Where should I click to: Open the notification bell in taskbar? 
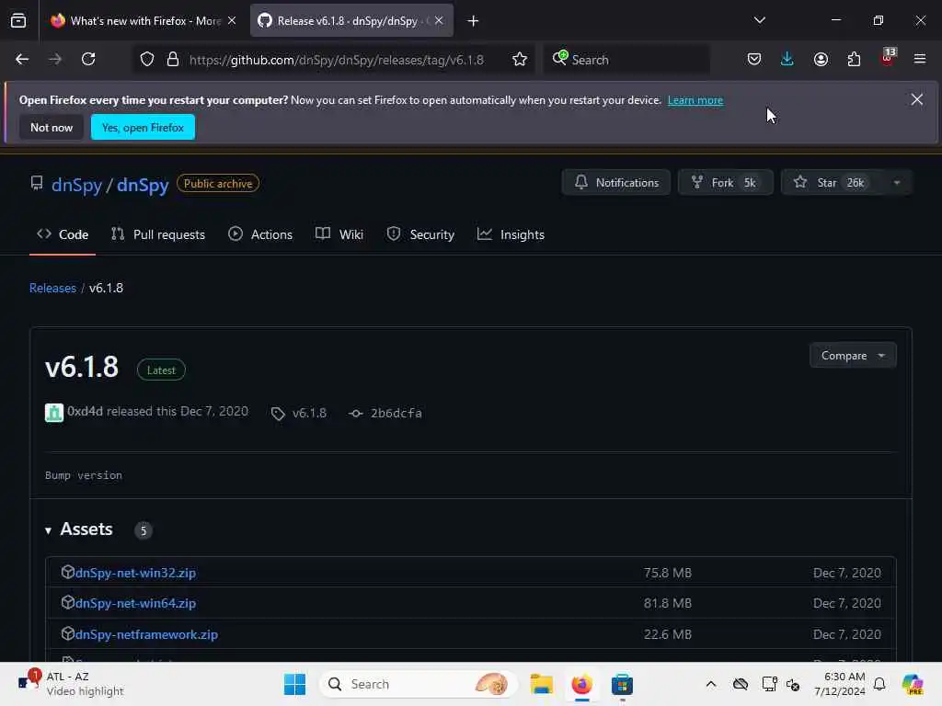point(879,684)
